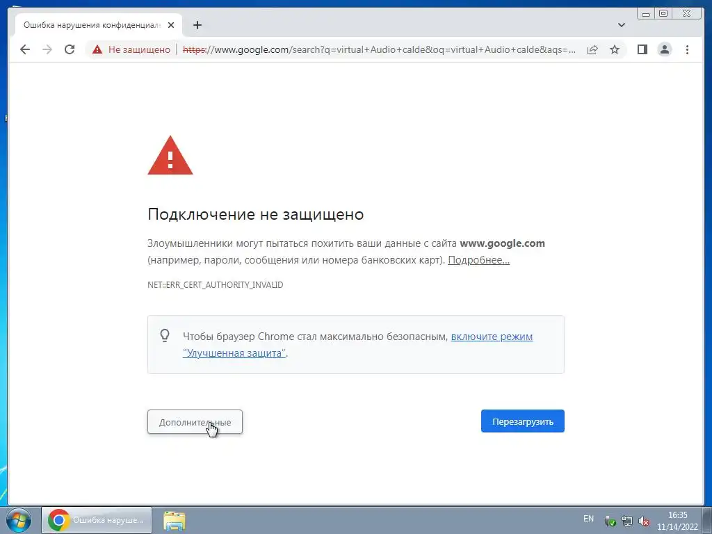This screenshot has width=712, height=534.
Task: Minimize the Chrome window
Action: 646,14
